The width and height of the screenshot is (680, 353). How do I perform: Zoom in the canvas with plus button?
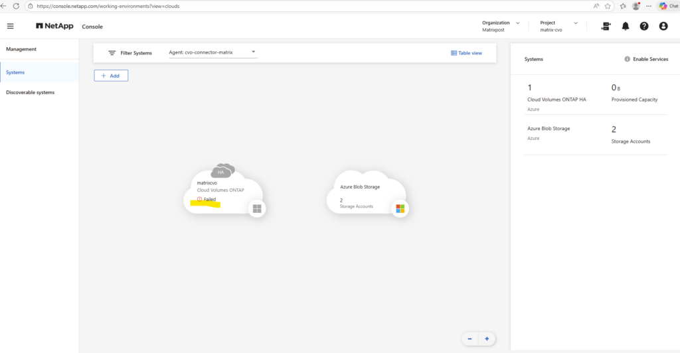(487, 339)
